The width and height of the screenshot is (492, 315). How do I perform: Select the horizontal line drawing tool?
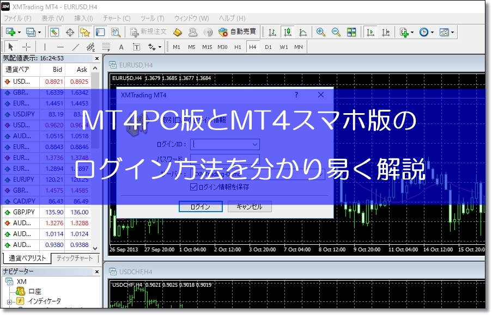click(x=60, y=47)
